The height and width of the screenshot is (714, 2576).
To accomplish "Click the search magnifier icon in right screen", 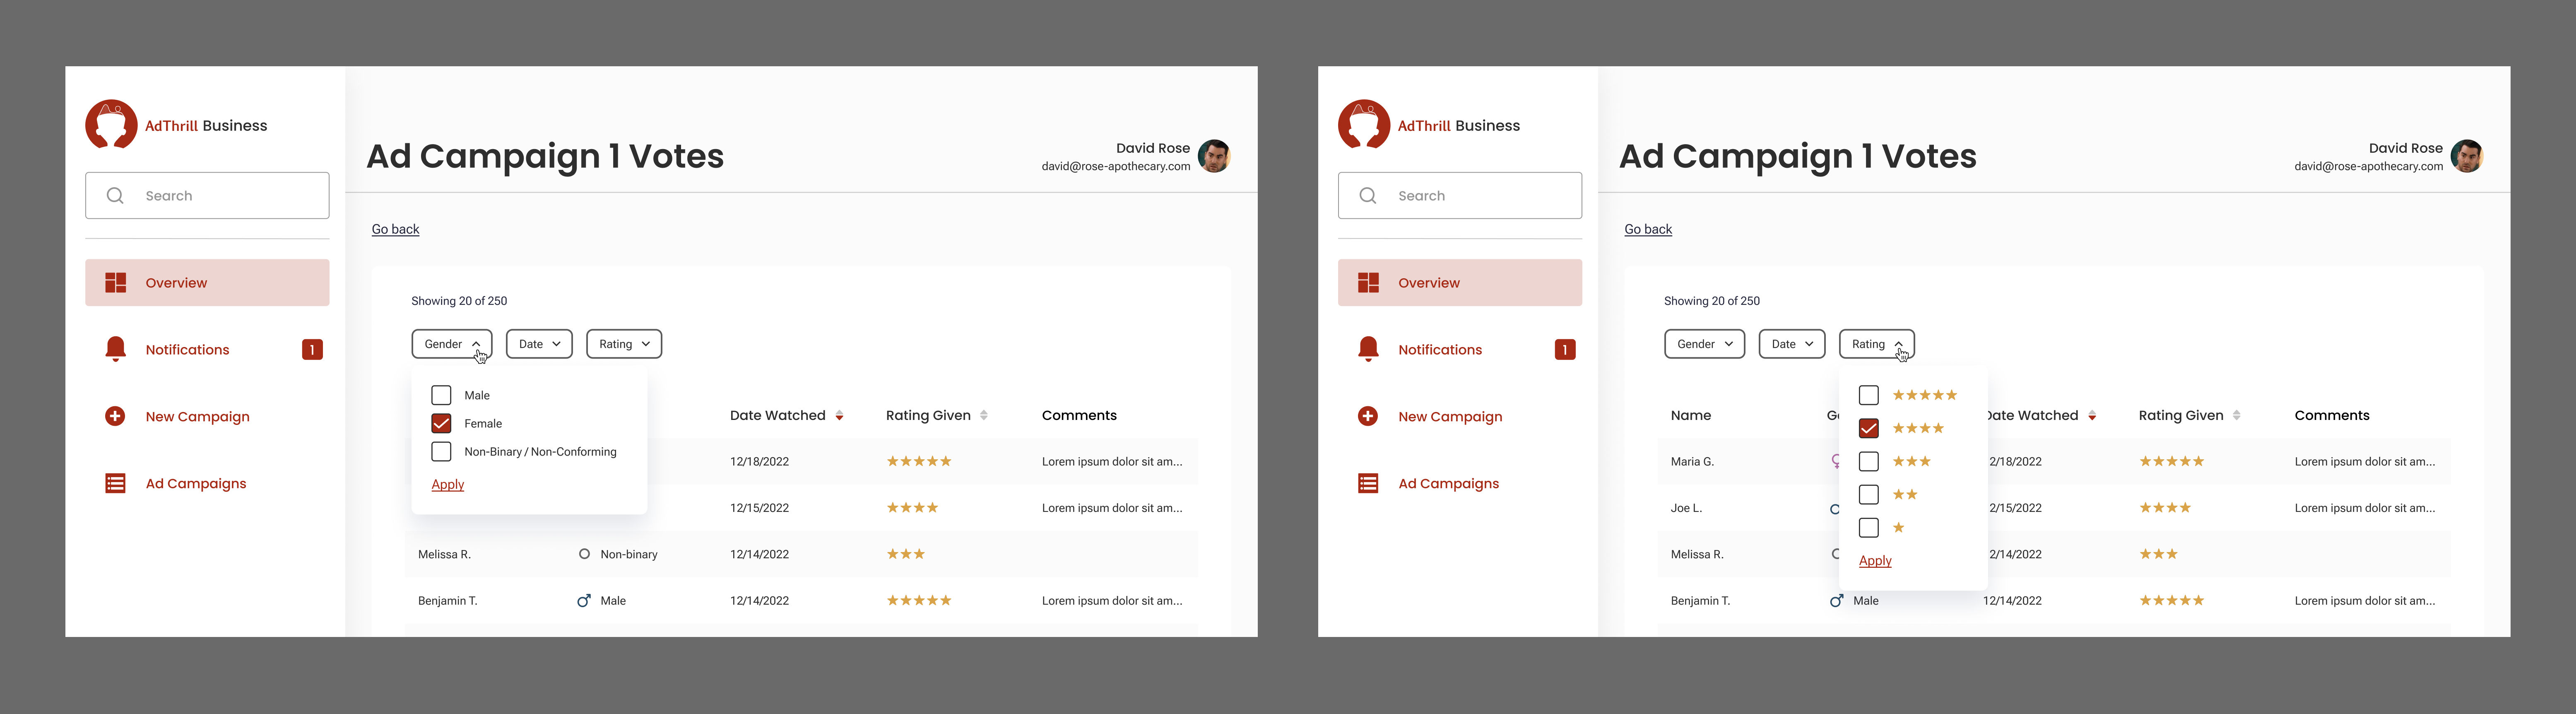I will [x=1368, y=196].
